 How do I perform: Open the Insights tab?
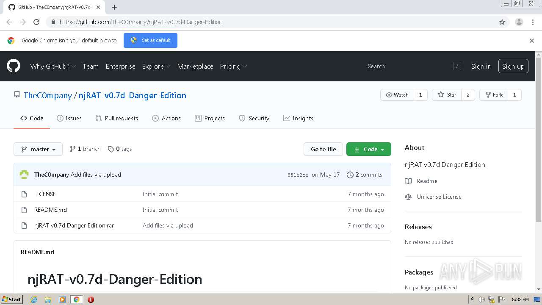pyautogui.click(x=298, y=118)
